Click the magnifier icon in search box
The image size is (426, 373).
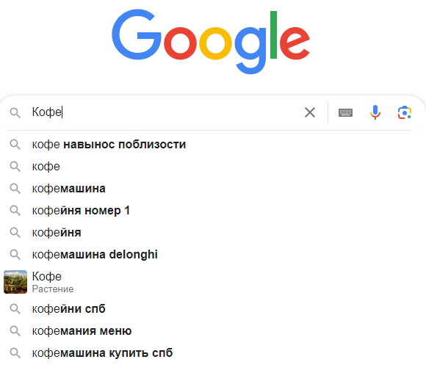pyautogui.click(x=15, y=112)
